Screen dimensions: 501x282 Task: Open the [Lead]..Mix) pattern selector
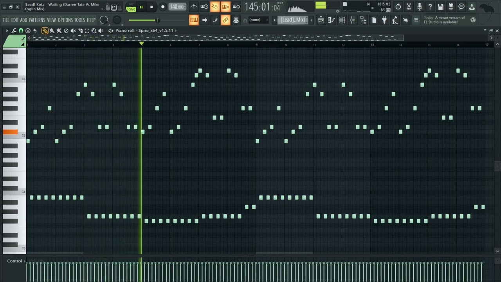(x=293, y=20)
